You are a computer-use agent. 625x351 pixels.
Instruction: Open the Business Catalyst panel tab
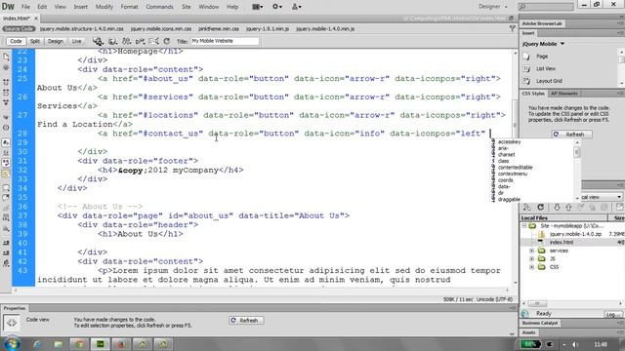[540, 323]
